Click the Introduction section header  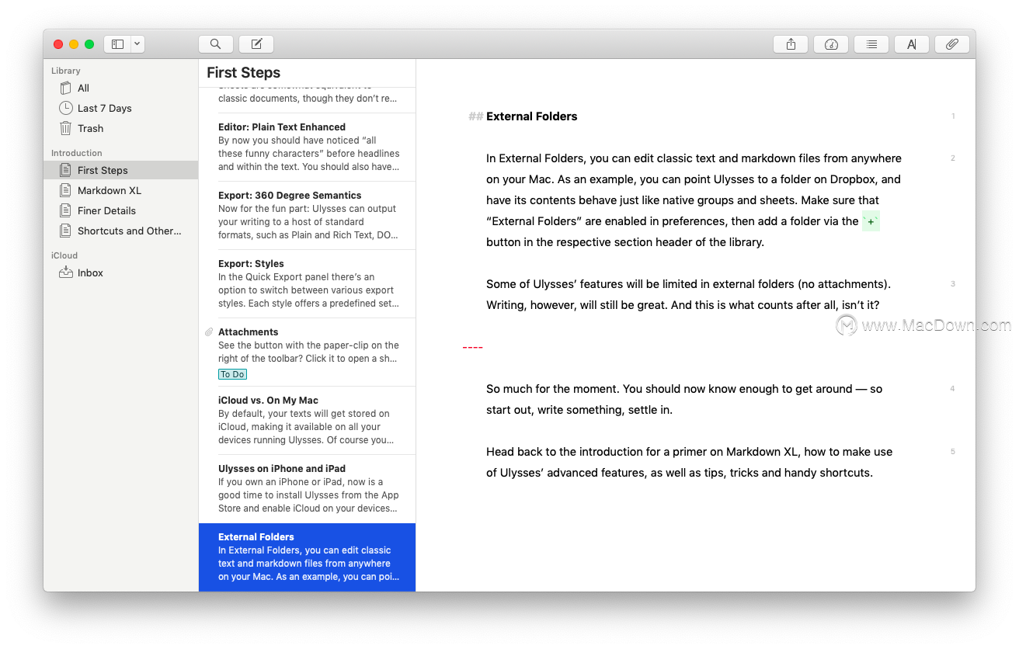pos(77,153)
